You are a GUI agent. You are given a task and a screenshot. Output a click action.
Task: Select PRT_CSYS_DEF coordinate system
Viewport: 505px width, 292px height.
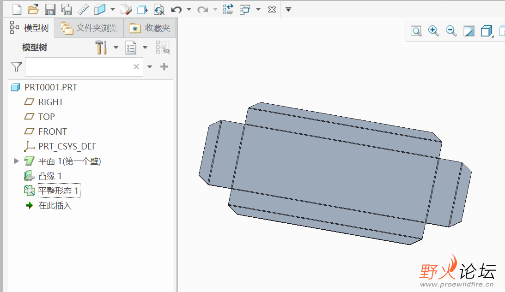(x=67, y=146)
